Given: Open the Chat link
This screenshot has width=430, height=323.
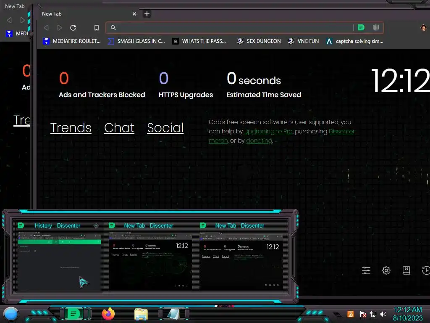Looking at the screenshot, I should (119, 128).
